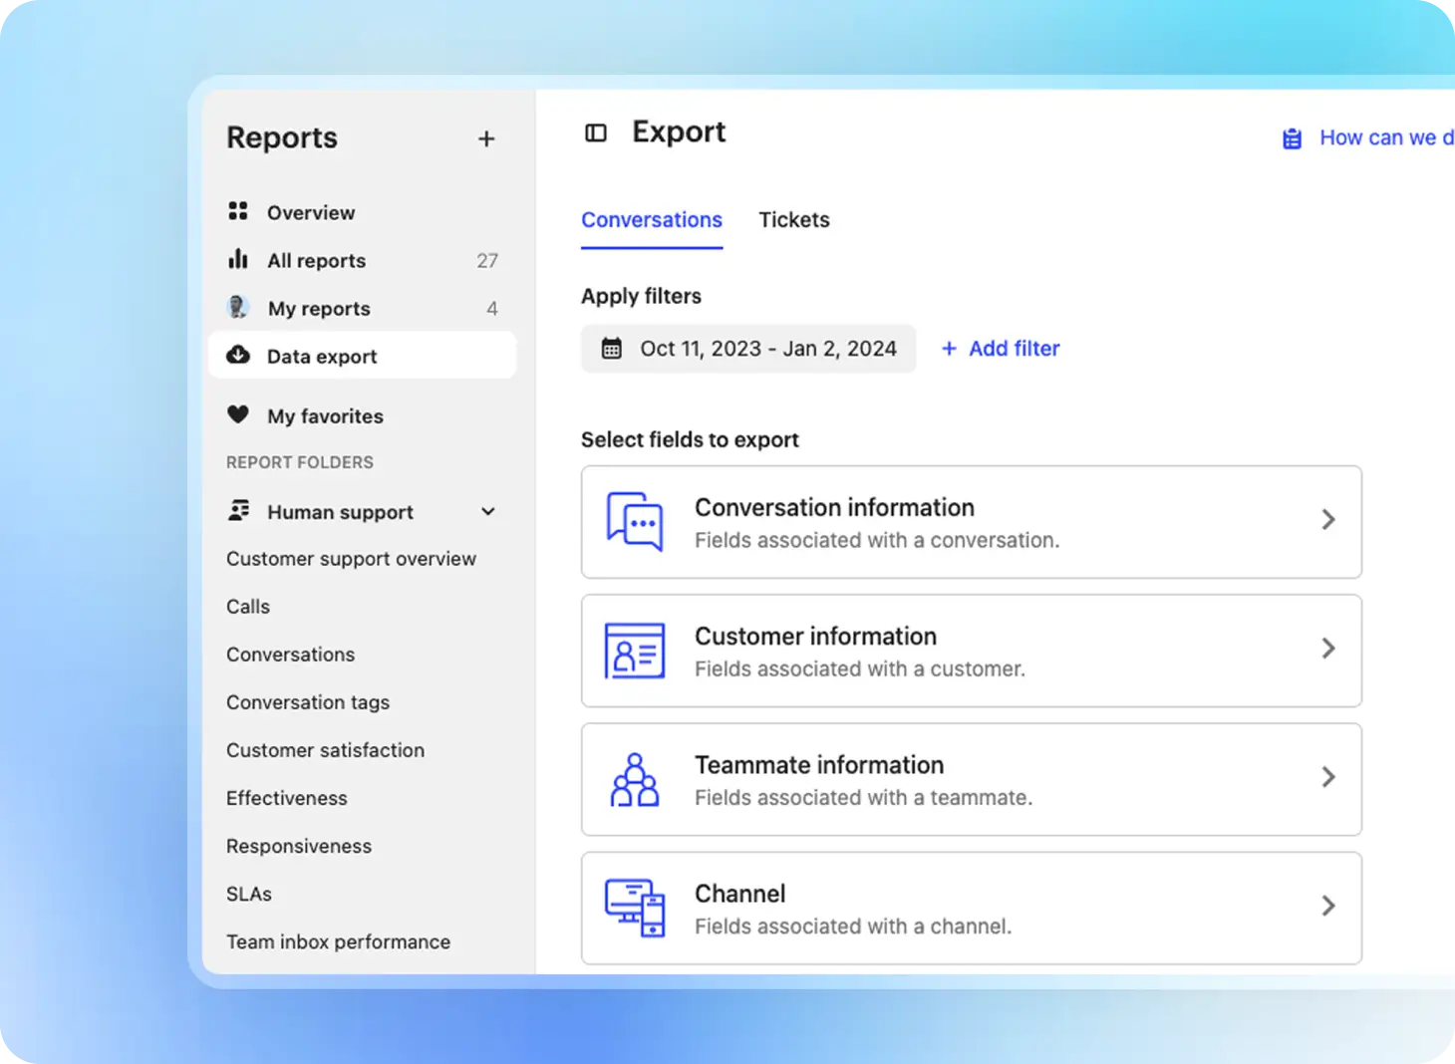Collapse the Human support folder chevron
The image size is (1455, 1064).
coord(488,511)
